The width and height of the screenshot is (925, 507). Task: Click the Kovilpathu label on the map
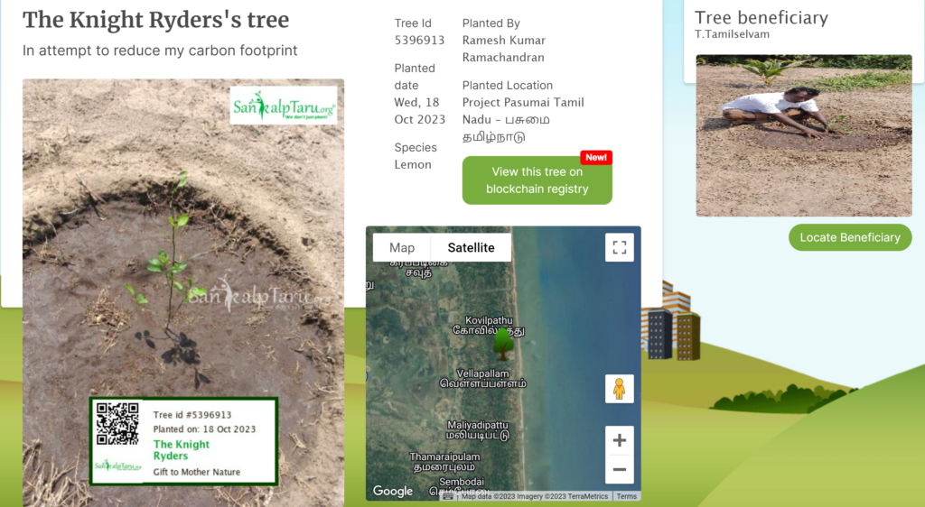[489, 326]
